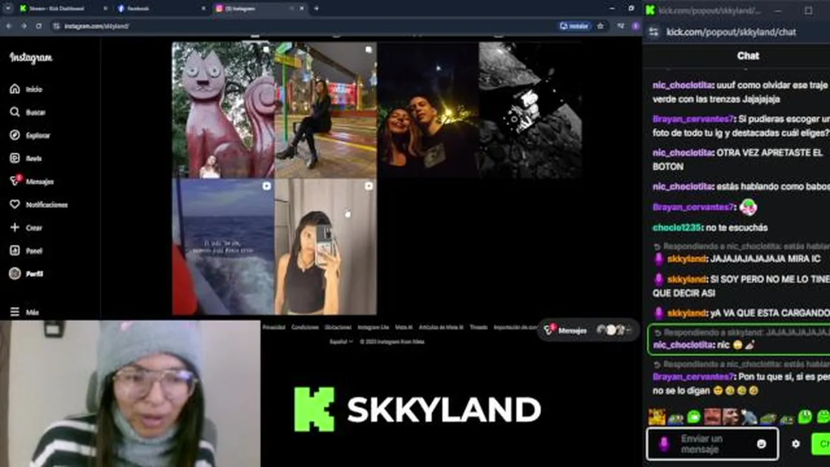This screenshot has height=467, width=830.
Task: Click the red screaming face emote
Action: click(x=713, y=416)
